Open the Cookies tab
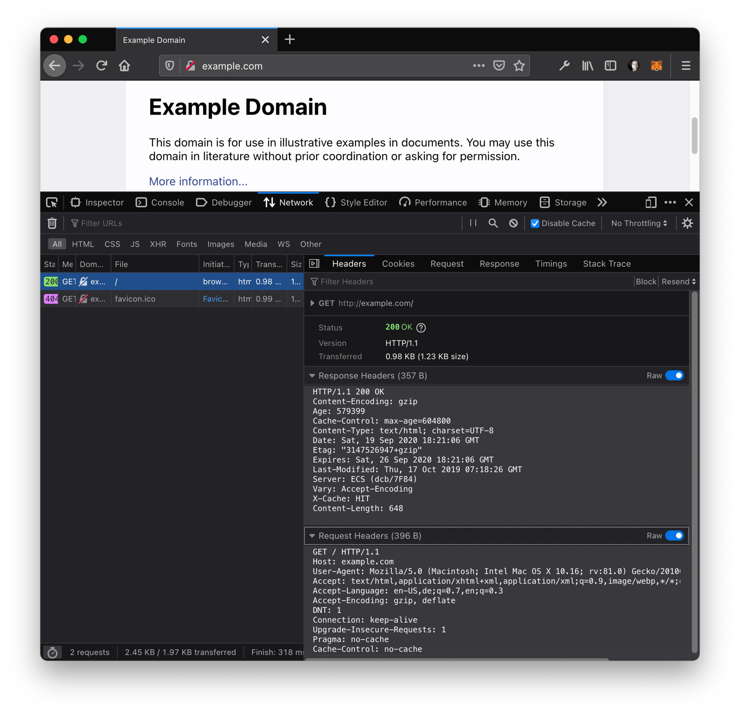 tap(398, 264)
